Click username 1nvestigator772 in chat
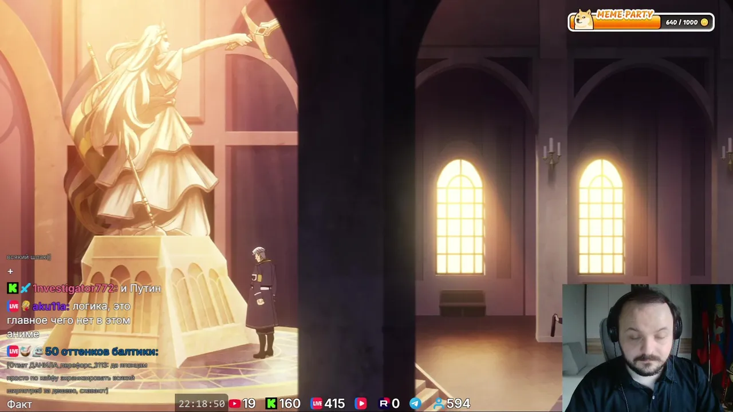Screen dimensions: 733x412 [74, 288]
